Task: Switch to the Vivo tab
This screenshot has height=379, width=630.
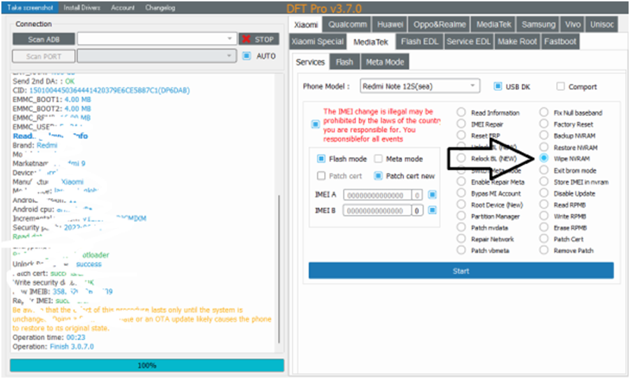Action: pos(573,24)
